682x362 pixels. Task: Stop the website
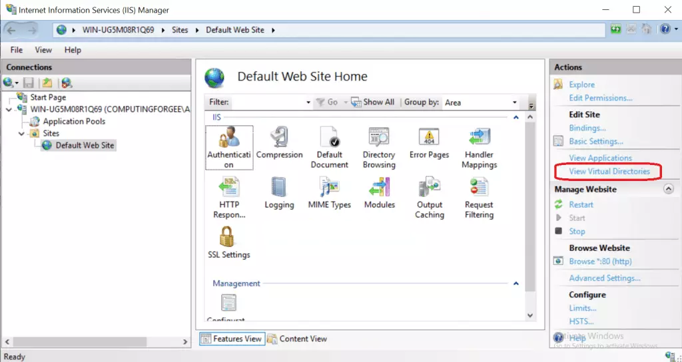(577, 232)
